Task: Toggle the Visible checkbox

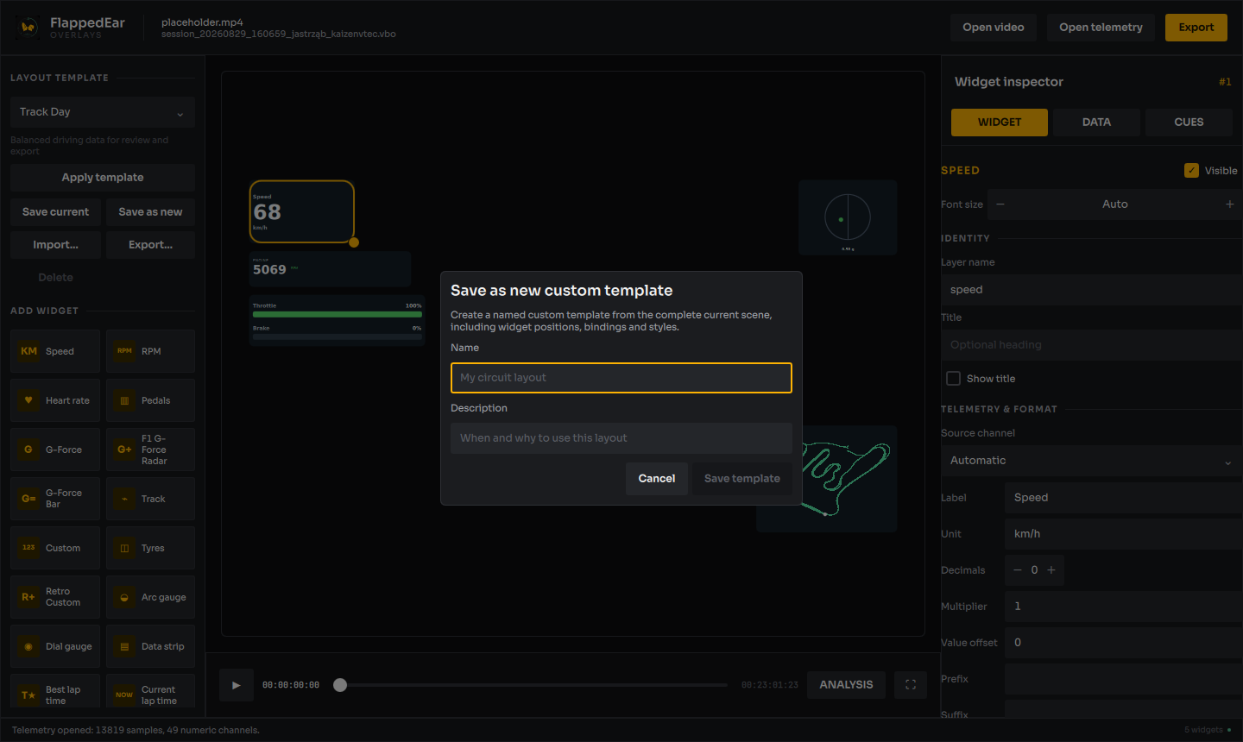Action: tap(1191, 170)
